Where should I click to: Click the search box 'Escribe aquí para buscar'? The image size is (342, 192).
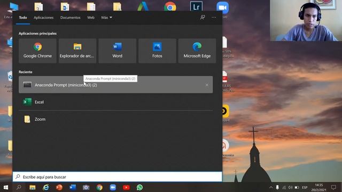[118, 177]
